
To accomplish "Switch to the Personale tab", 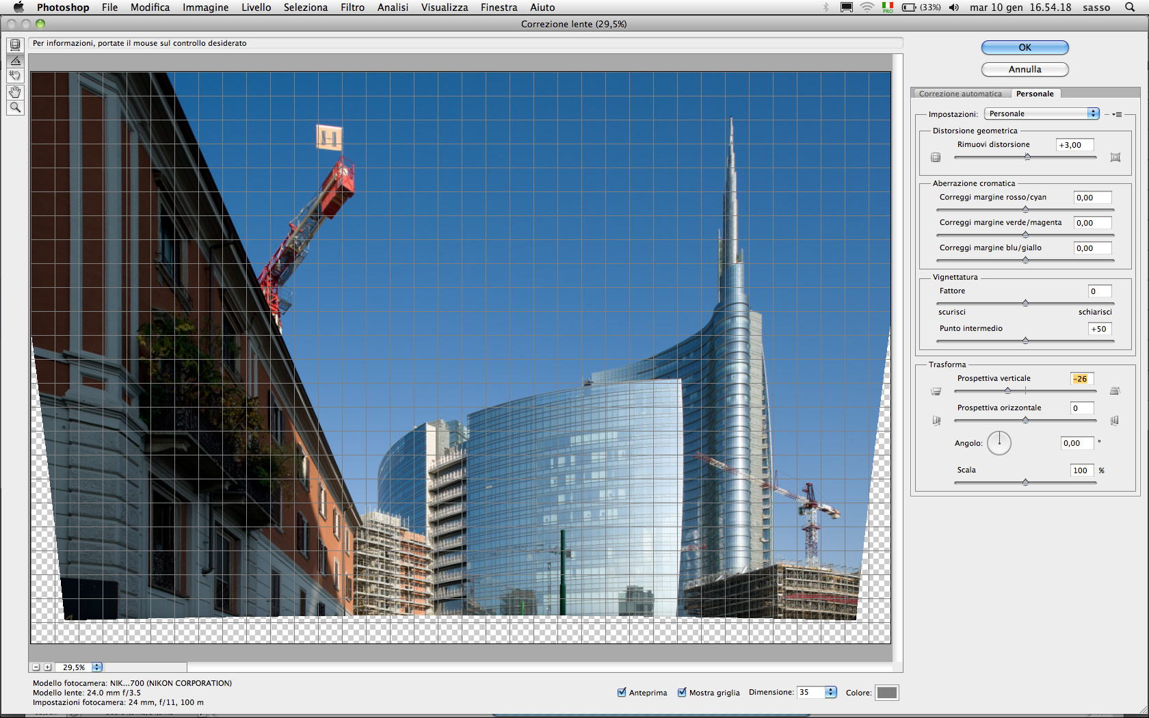I will (1035, 94).
